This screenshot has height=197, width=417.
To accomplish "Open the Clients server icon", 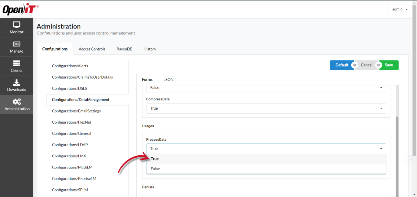I will tap(16, 63).
